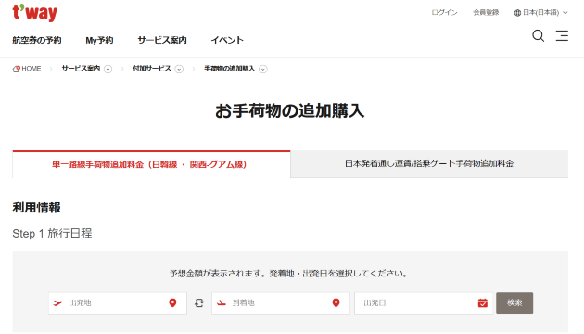Open the イベント menu

(x=227, y=40)
